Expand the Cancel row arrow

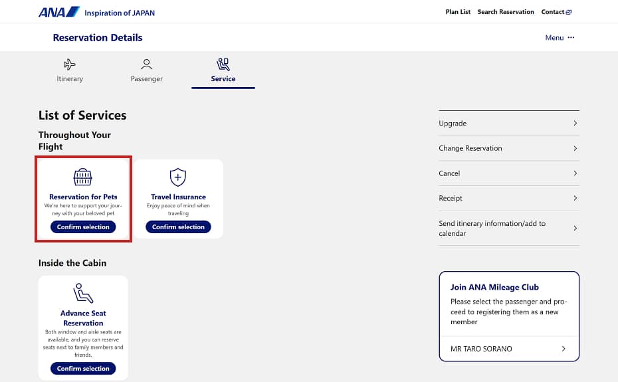point(575,173)
